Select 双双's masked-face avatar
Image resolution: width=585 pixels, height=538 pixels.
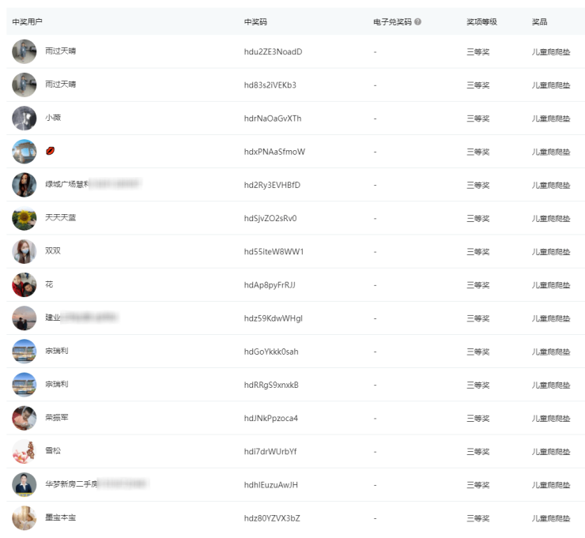pyautogui.click(x=25, y=251)
